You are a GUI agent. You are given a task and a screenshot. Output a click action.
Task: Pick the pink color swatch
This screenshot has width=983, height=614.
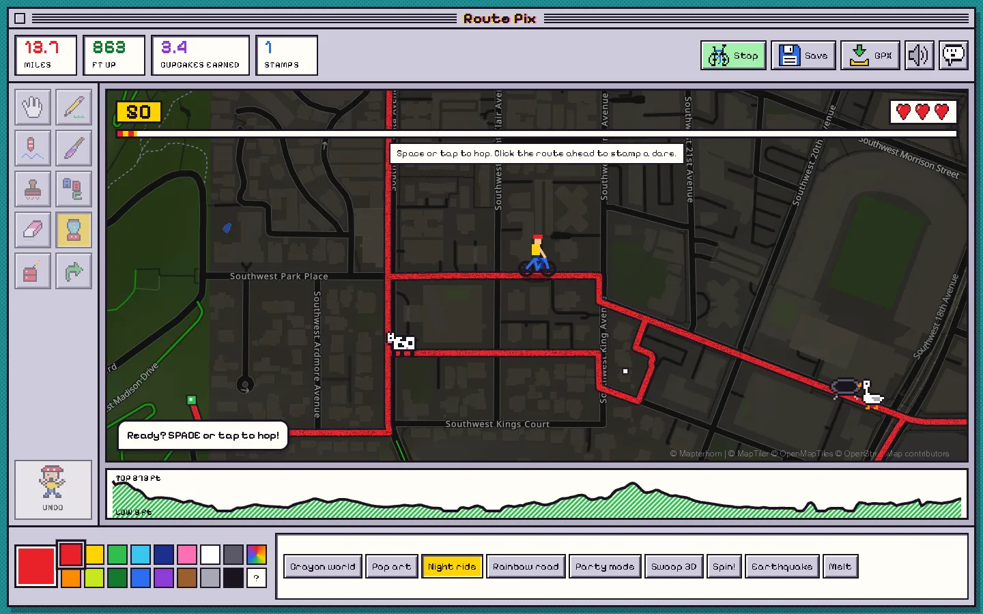click(x=187, y=555)
